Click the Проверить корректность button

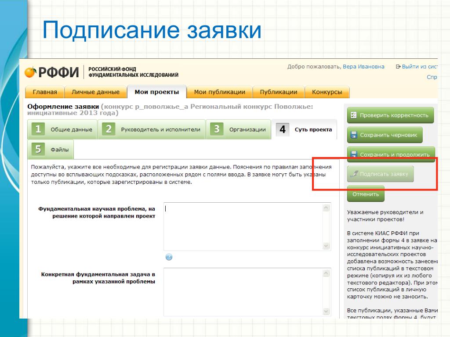coord(390,115)
